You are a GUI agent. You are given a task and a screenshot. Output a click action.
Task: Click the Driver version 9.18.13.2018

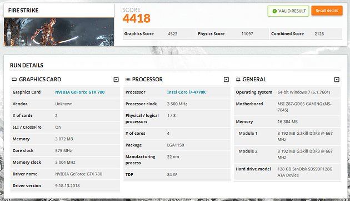tap(67, 185)
